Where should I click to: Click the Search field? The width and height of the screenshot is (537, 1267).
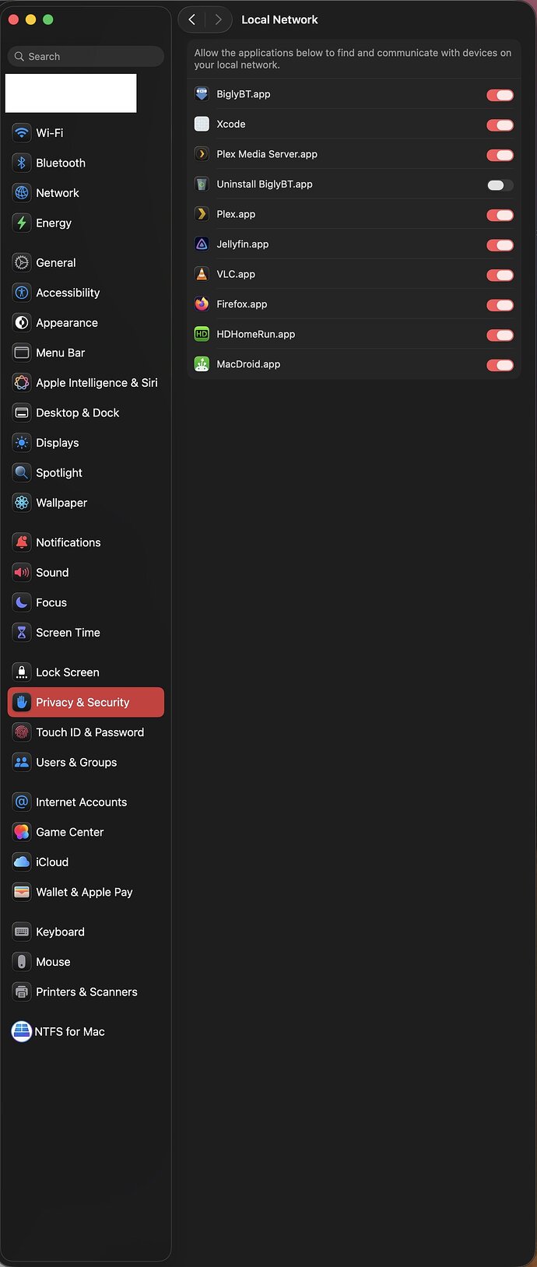click(x=84, y=55)
